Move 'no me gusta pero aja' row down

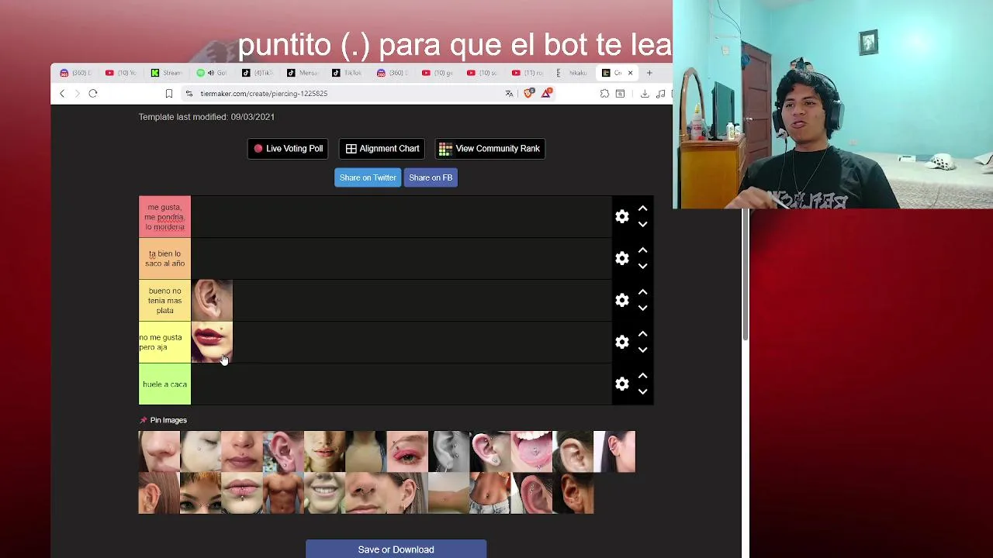pos(642,350)
